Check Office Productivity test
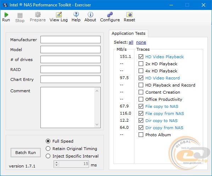 coord(141,99)
